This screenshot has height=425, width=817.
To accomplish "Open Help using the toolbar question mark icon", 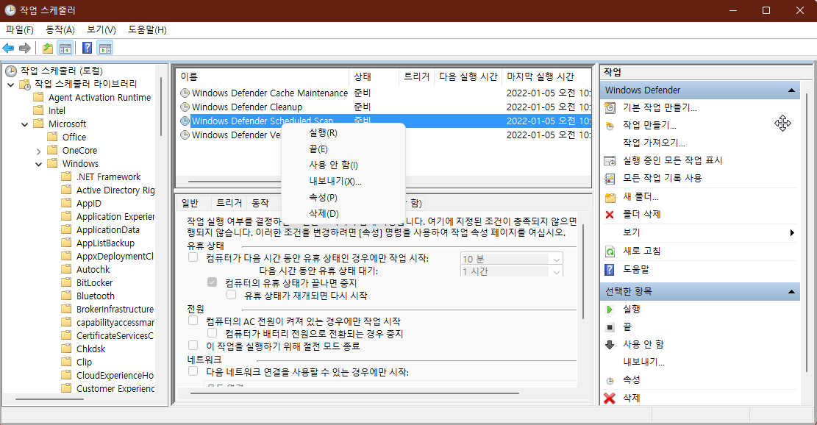I will (87, 49).
